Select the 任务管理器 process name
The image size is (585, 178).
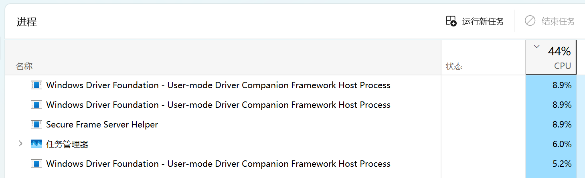[x=67, y=144]
